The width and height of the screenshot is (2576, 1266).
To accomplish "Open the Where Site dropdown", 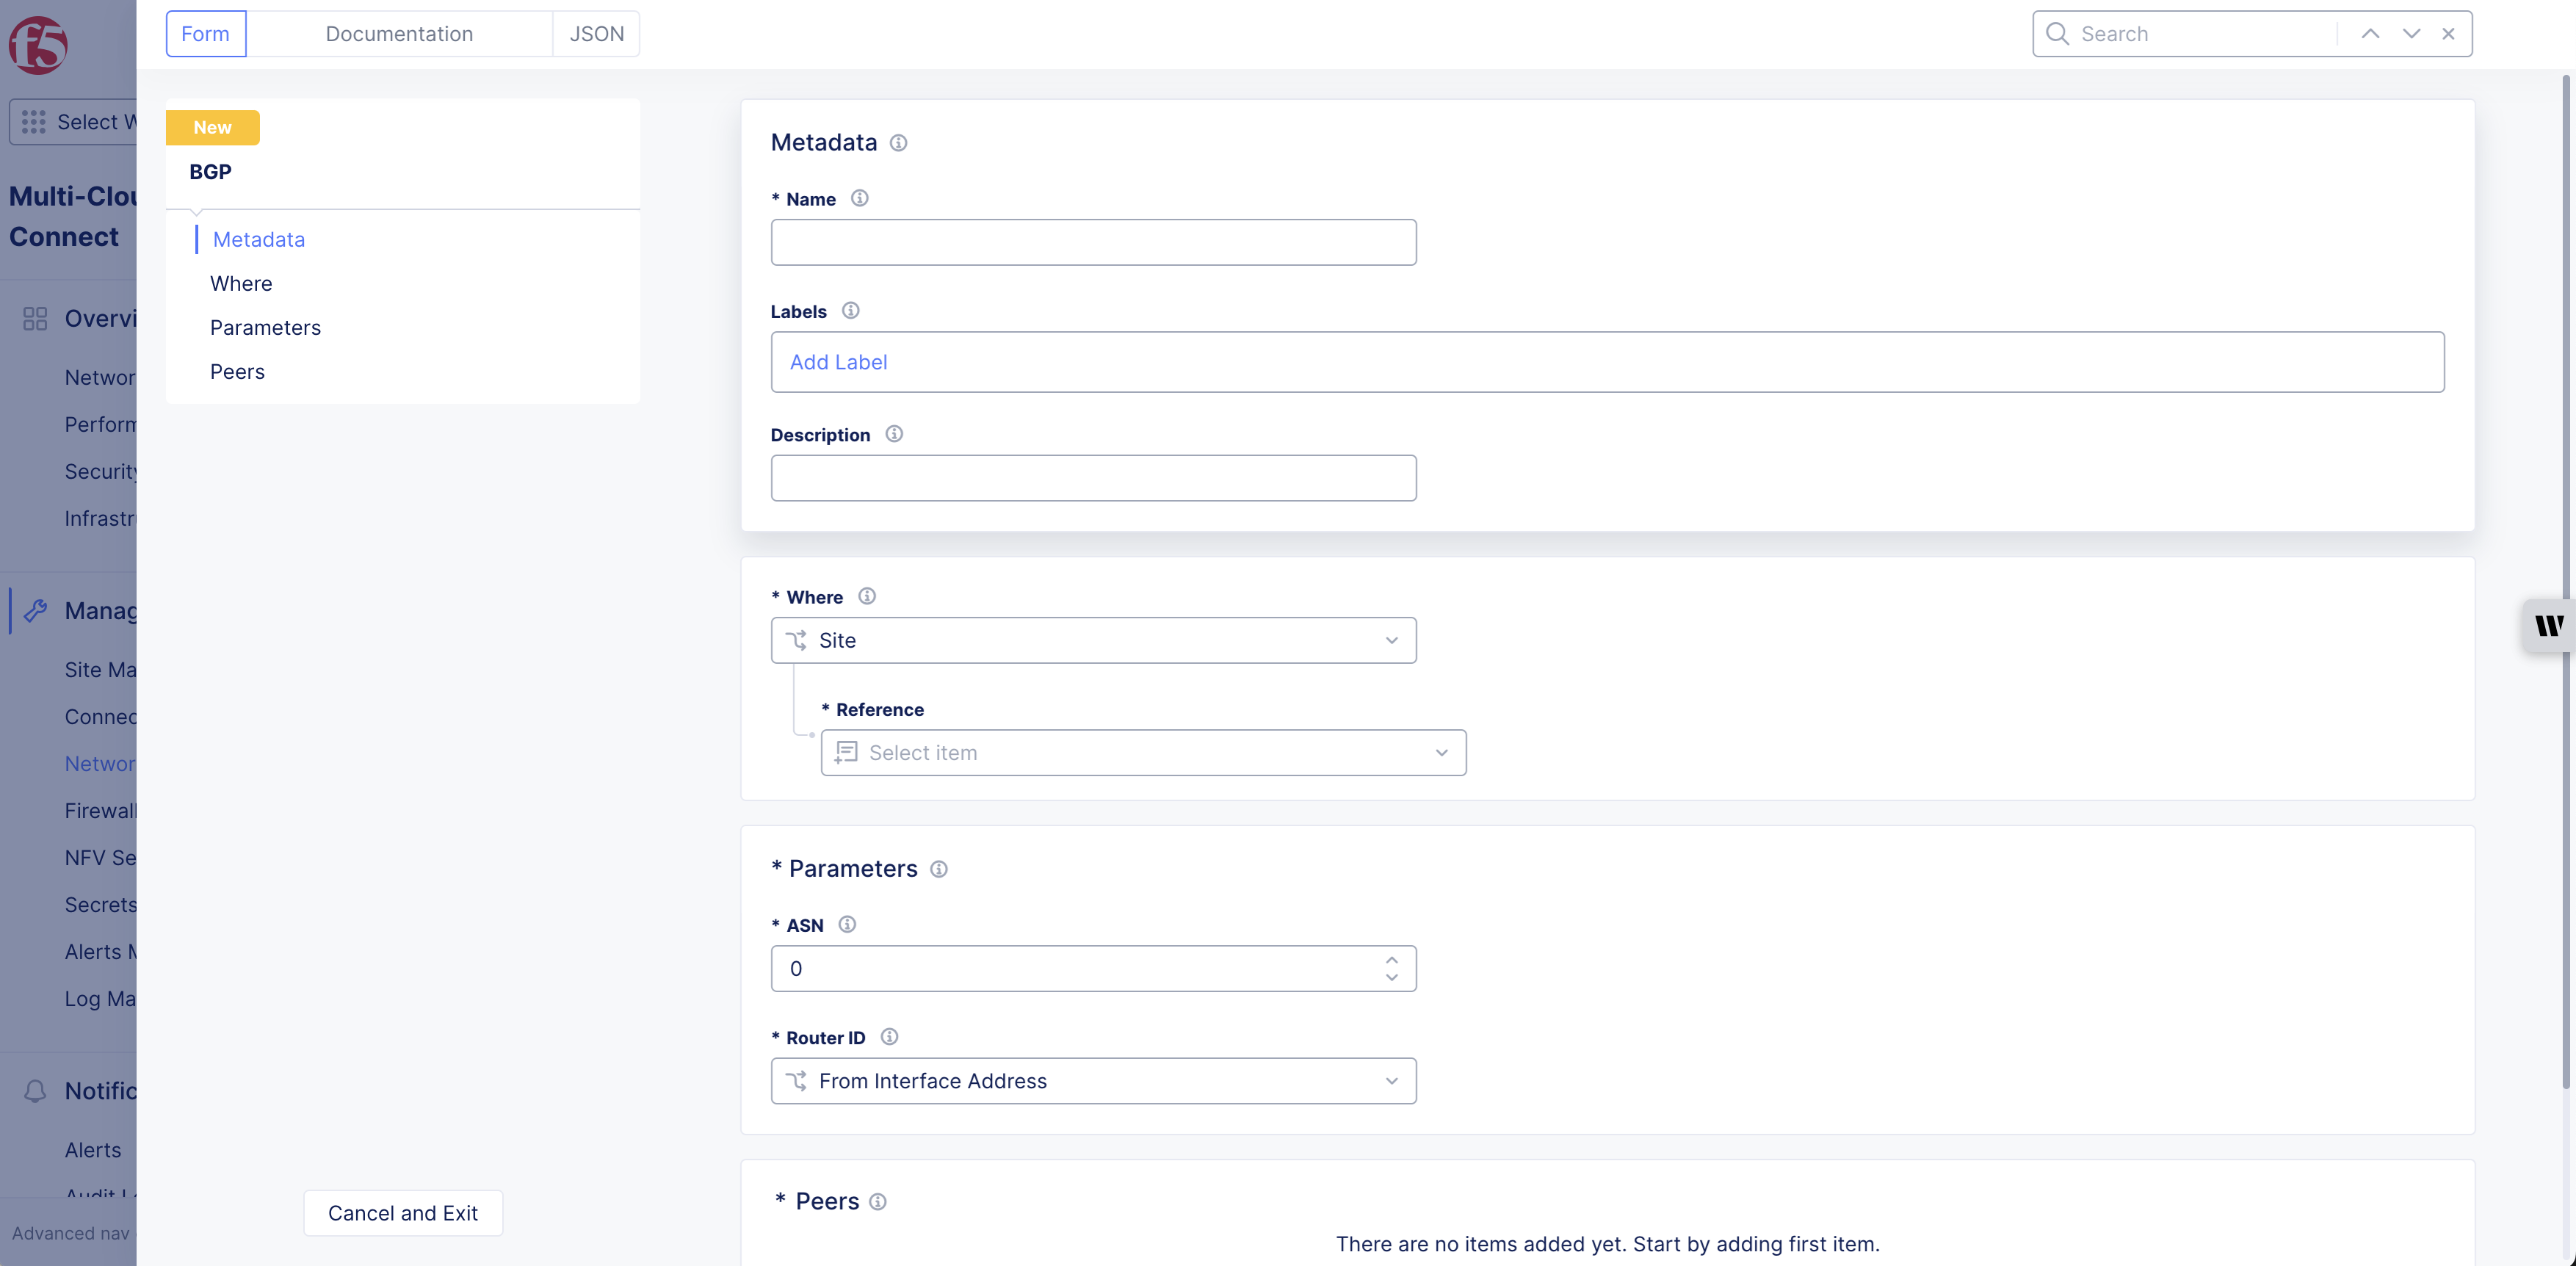I will (x=1093, y=640).
